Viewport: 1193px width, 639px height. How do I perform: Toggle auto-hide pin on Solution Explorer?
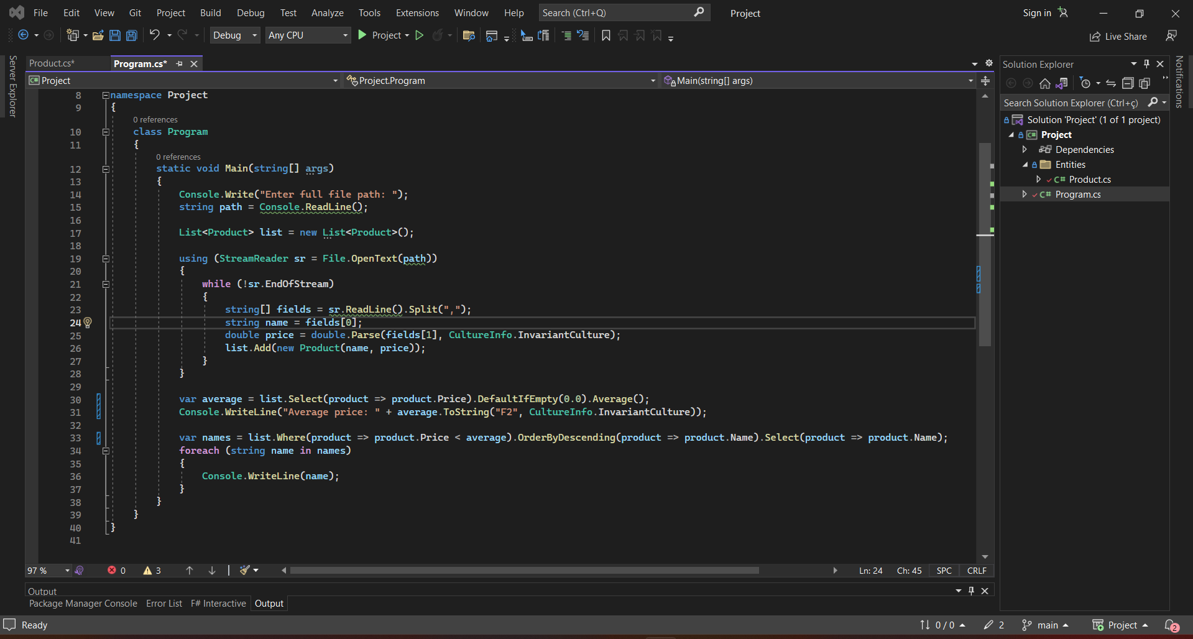[x=1146, y=64]
